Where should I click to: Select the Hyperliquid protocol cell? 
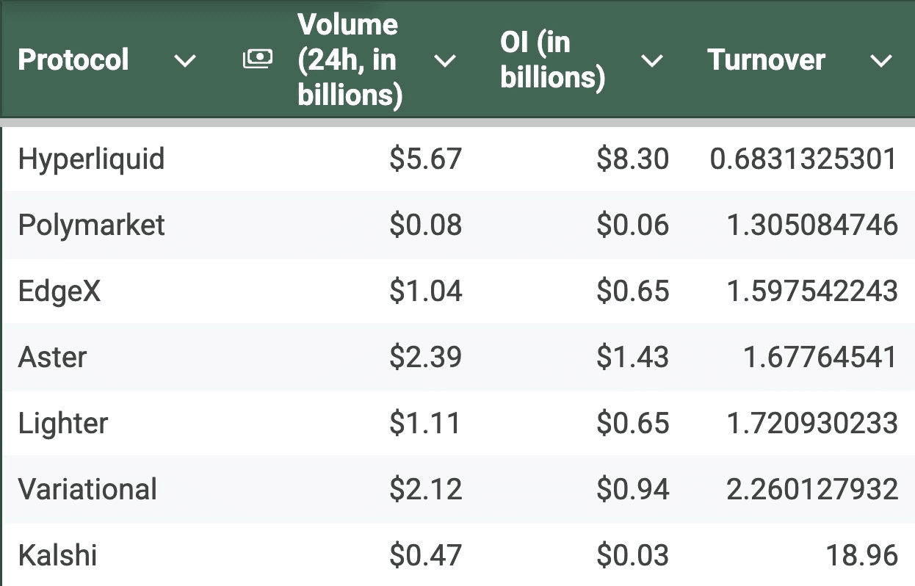coord(92,159)
